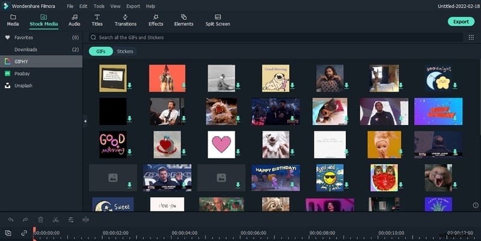Open the Edit adjust sliders icon
The image size is (481, 241).
[x=71, y=219]
